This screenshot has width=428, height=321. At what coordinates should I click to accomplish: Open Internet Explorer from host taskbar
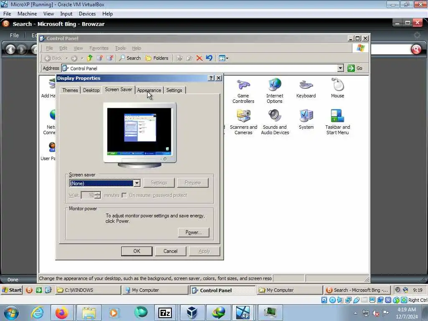click(x=37, y=313)
